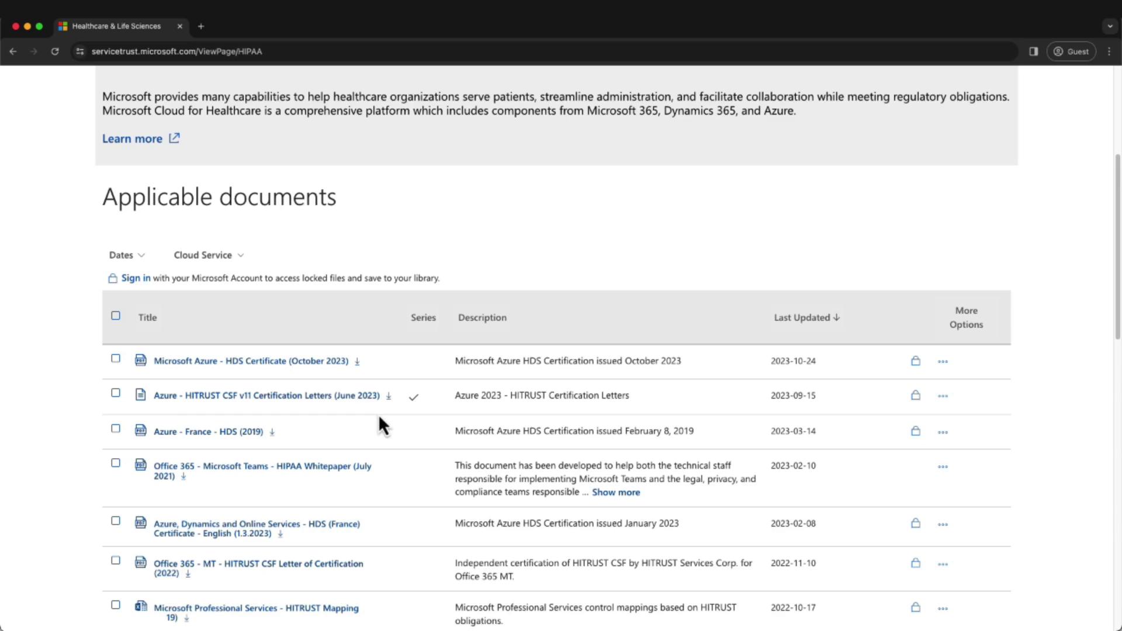Click lock icon on Microsoft Professional Services row
The image size is (1122, 631).
tap(916, 608)
